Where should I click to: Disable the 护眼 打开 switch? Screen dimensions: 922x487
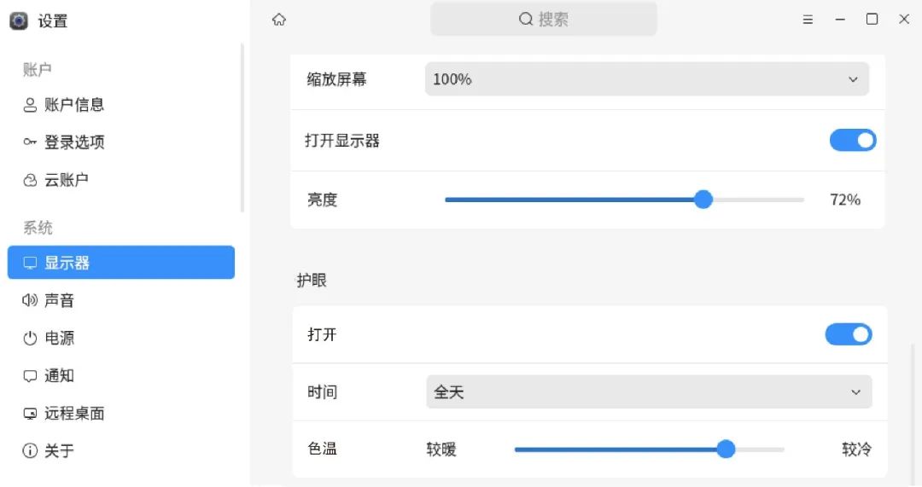coord(848,334)
